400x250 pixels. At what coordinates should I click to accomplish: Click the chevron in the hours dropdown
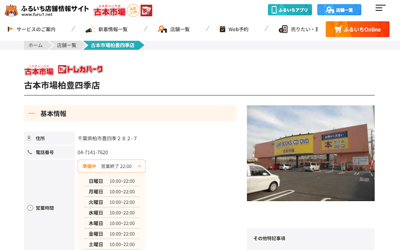point(139,166)
